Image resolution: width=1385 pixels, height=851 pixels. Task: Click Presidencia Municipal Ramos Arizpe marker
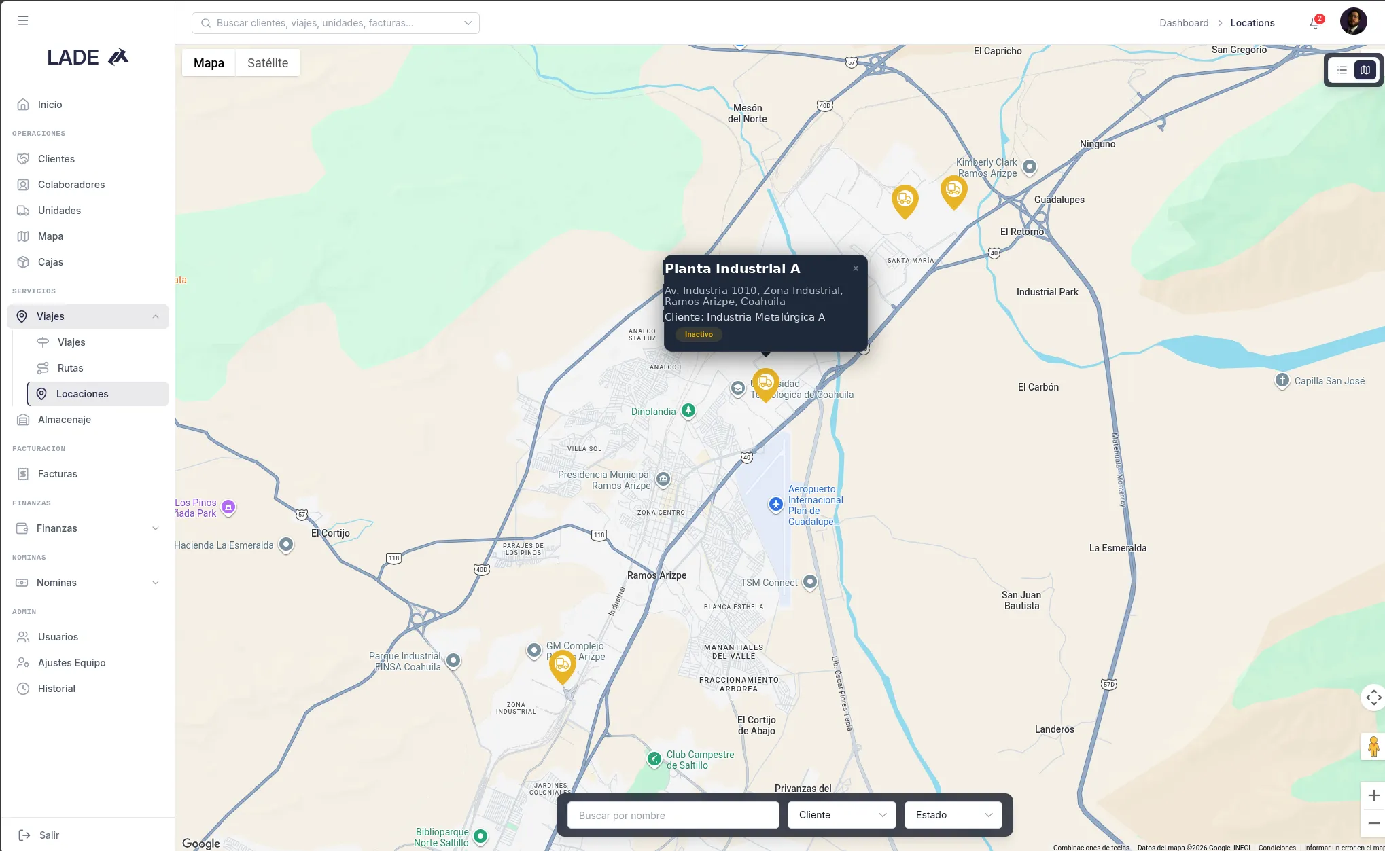(x=663, y=479)
